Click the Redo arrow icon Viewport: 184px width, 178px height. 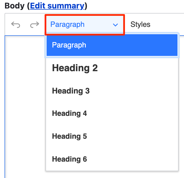tap(34, 25)
